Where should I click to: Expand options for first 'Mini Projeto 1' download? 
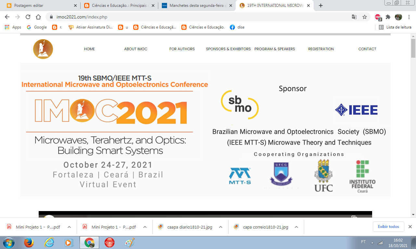(x=69, y=227)
